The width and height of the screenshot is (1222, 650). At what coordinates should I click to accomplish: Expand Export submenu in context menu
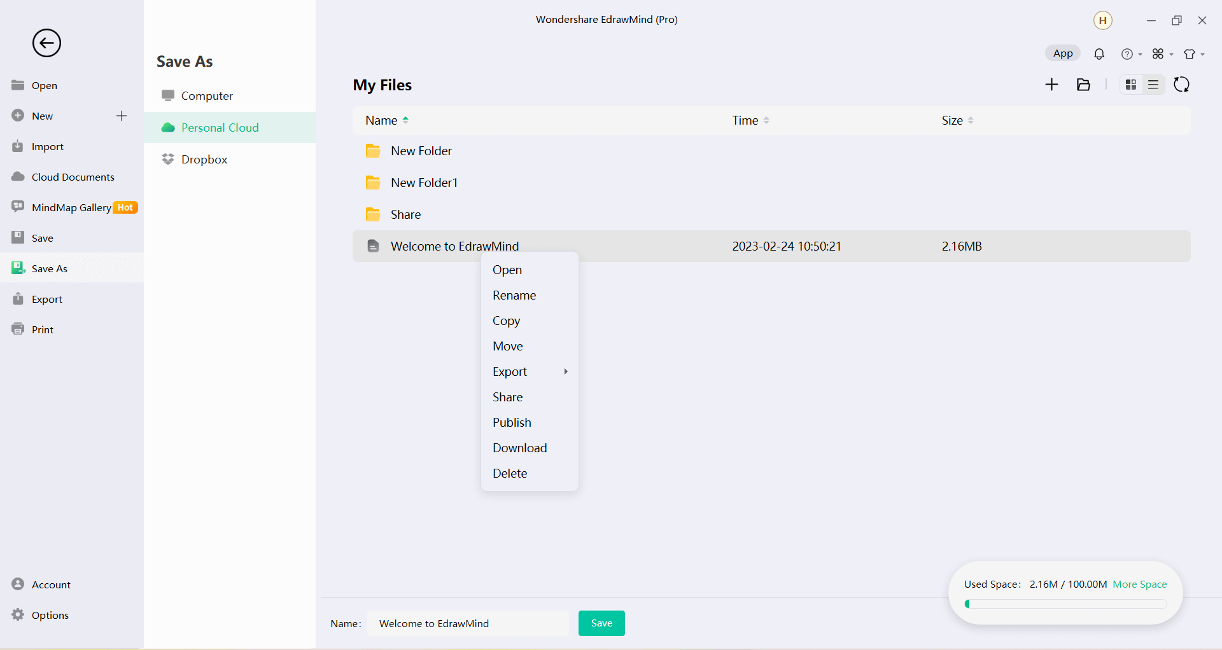tap(530, 371)
